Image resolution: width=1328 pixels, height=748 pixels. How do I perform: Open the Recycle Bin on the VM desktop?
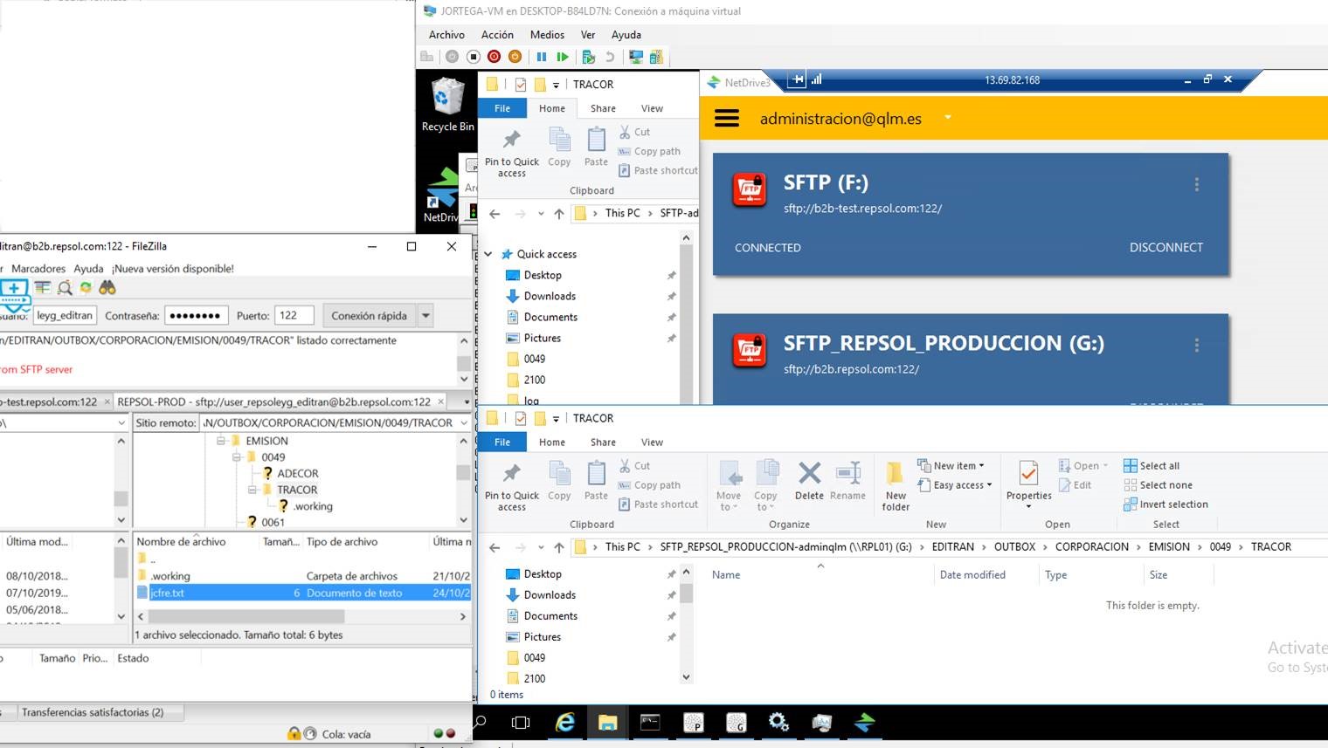(447, 104)
